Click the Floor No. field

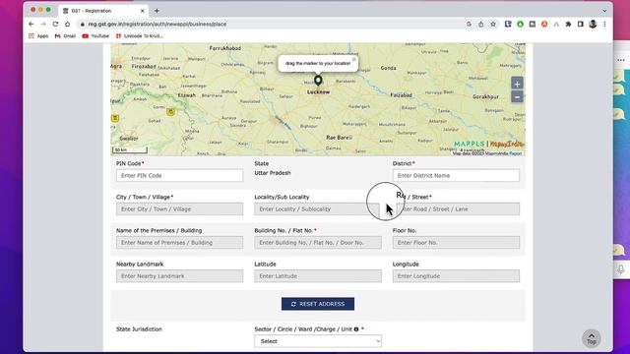[456, 243]
